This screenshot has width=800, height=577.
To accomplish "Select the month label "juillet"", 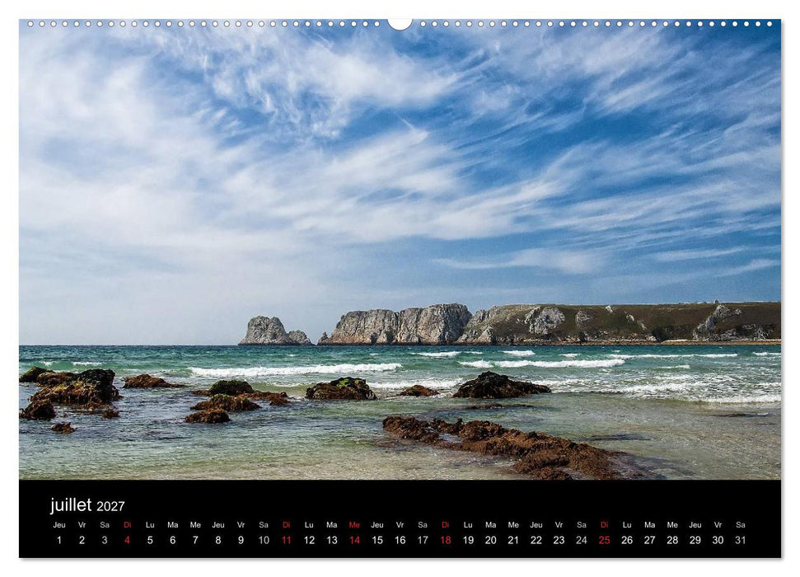I will click(71, 505).
